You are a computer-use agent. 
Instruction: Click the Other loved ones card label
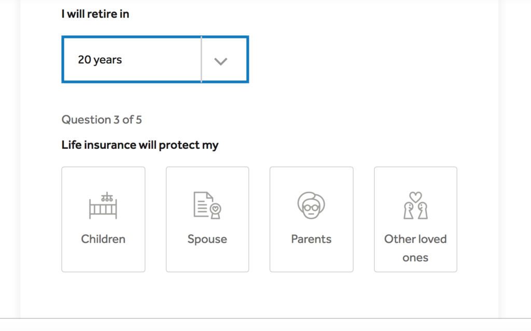click(415, 248)
